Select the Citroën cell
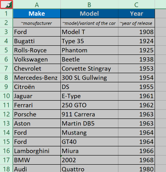The width and height of the screenshot is (166, 172). click(37, 87)
